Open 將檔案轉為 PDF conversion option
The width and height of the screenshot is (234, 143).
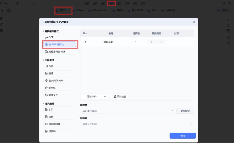[x=60, y=52]
